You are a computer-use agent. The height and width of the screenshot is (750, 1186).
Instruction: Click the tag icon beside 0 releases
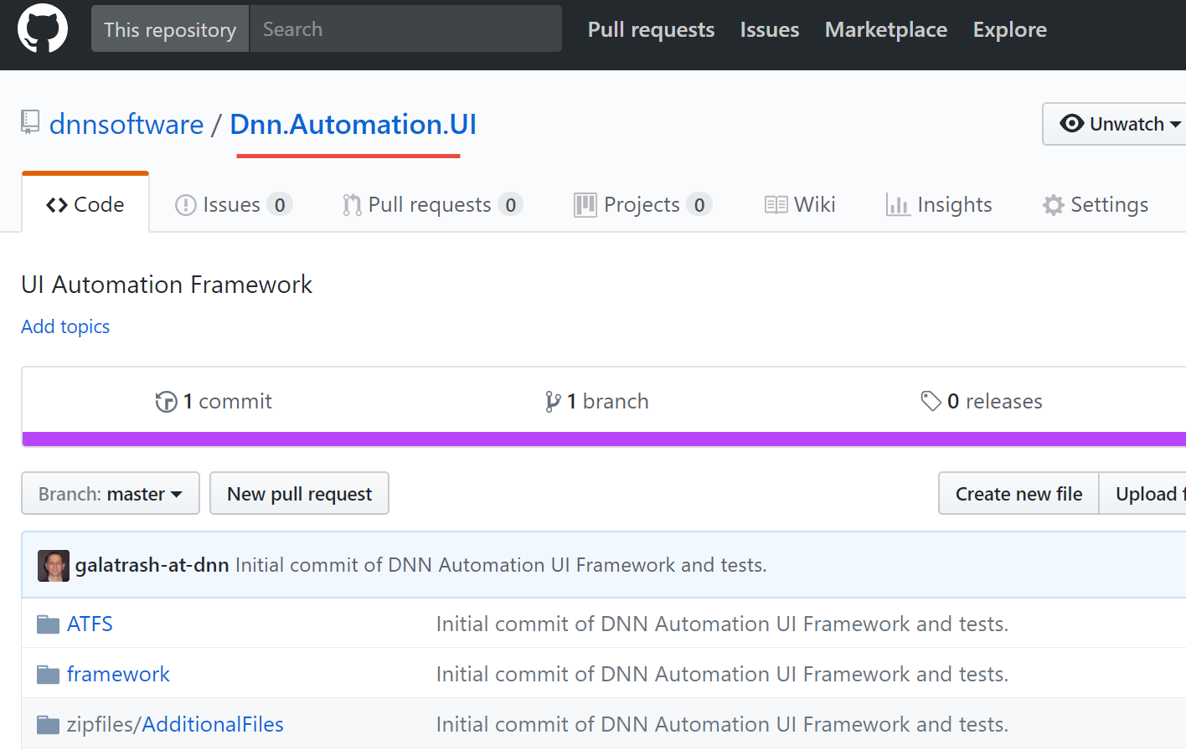coord(931,401)
